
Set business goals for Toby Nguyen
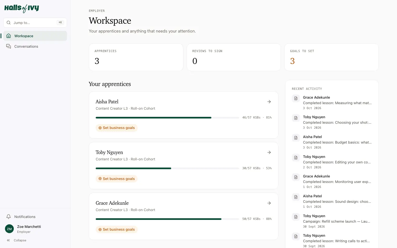pos(117,179)
